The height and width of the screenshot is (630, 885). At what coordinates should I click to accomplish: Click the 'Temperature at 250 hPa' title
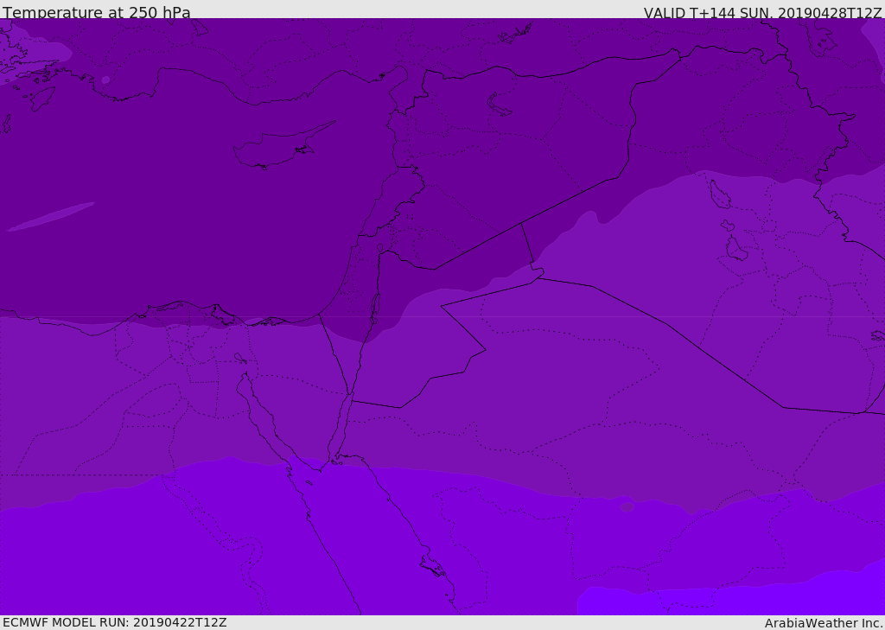point(97,12)
